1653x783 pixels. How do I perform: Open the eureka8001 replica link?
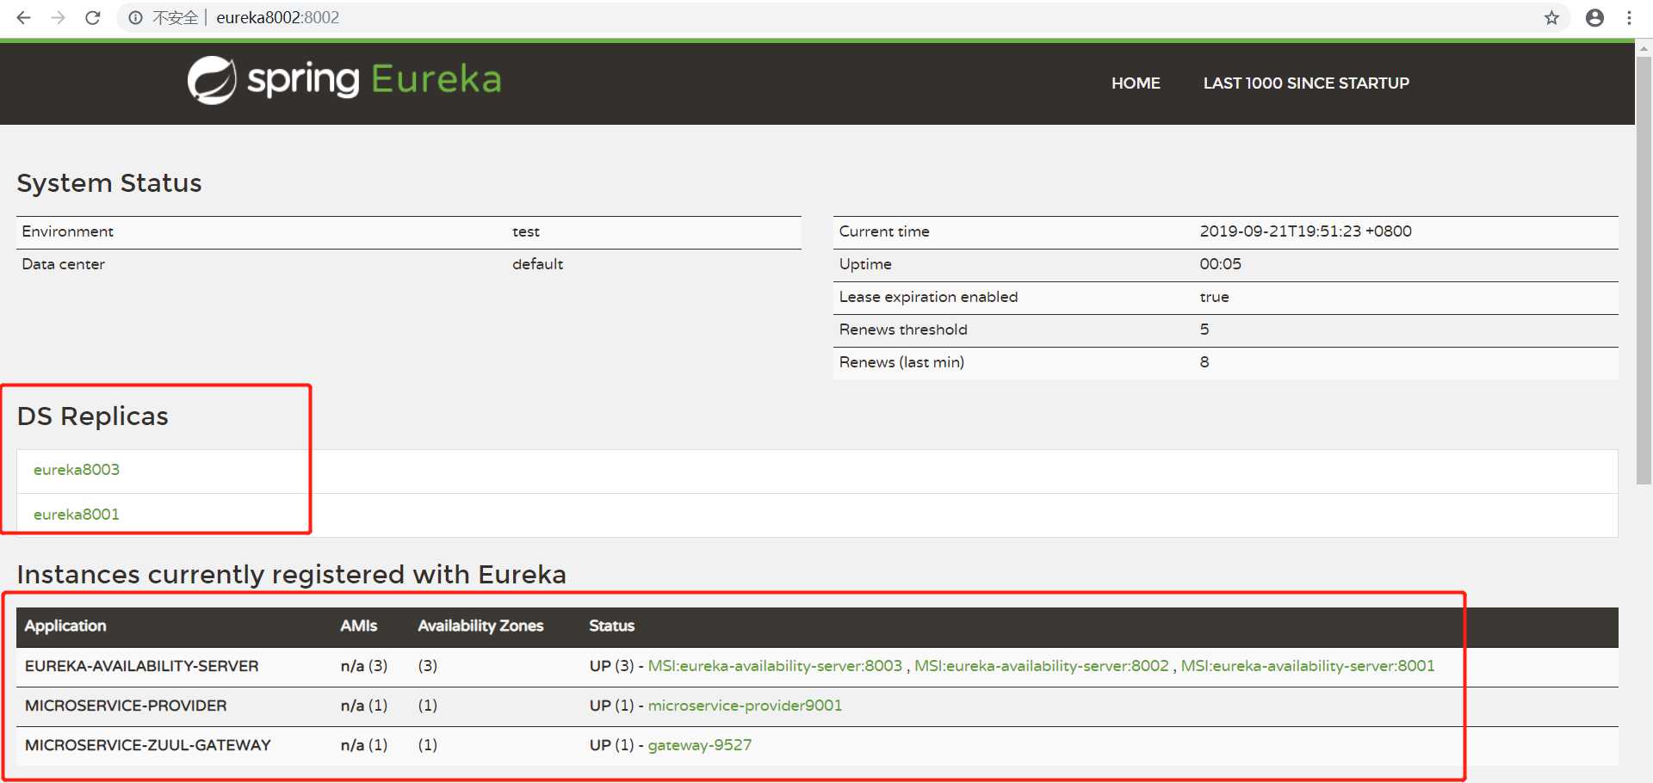[77, 515]
